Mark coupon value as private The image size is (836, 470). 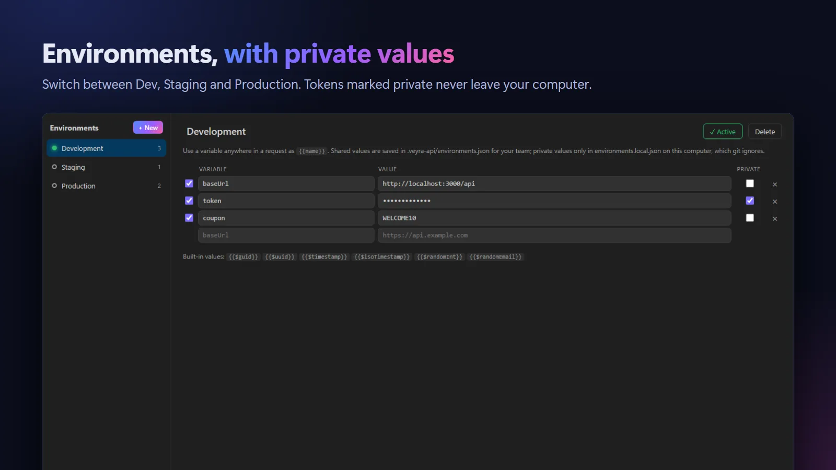pyautogui.click(x=750, y=218)
